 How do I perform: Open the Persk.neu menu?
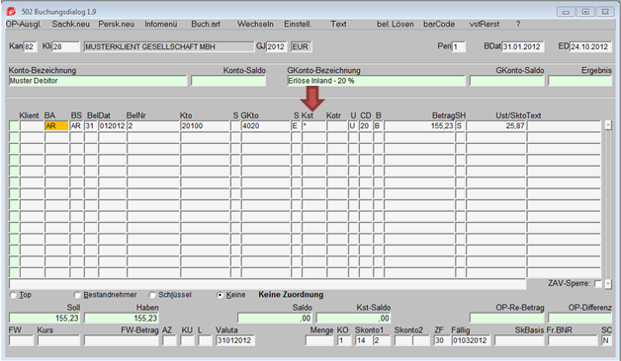tap(116, 24)
